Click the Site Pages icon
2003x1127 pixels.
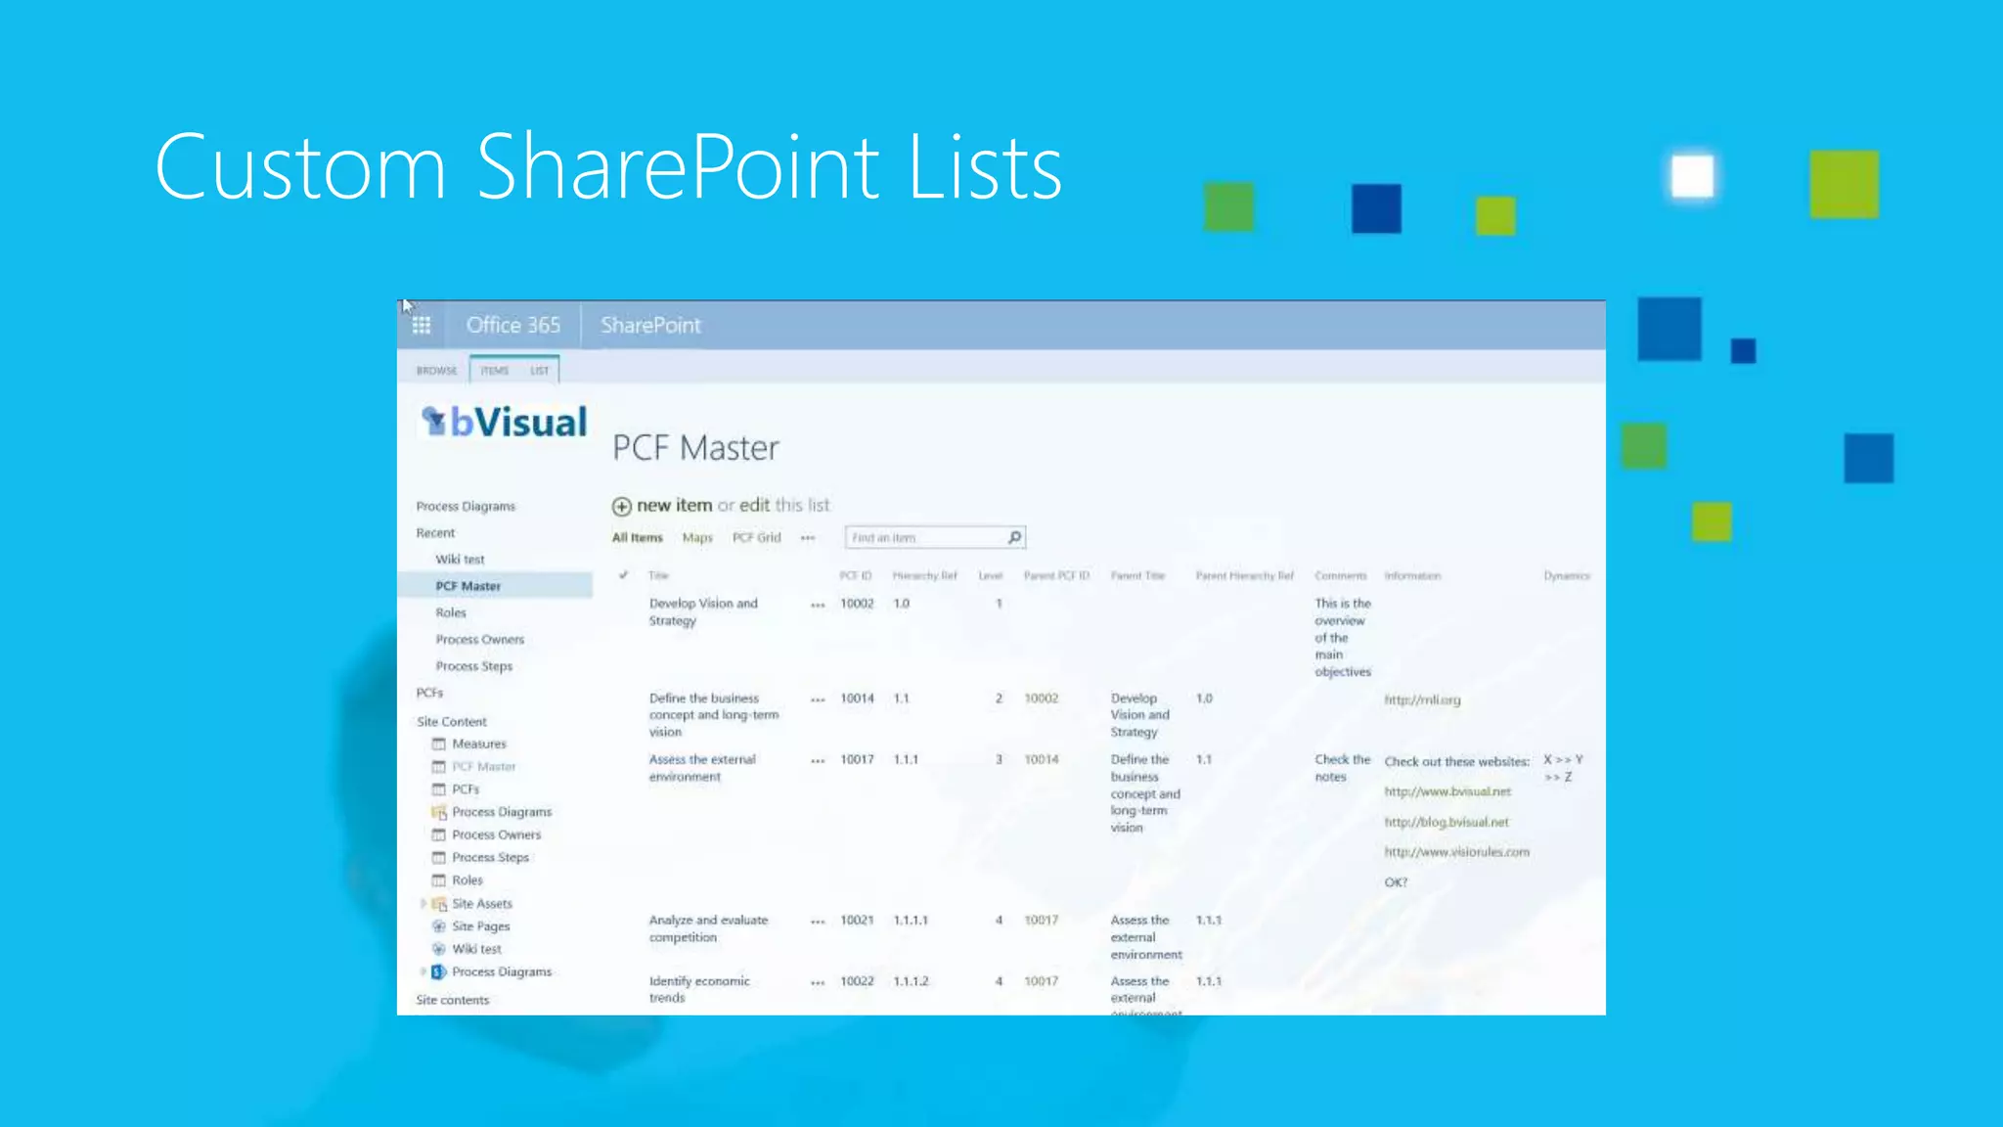439,926
